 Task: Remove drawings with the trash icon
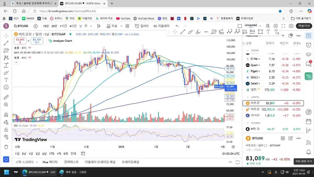tap(6, 147)
